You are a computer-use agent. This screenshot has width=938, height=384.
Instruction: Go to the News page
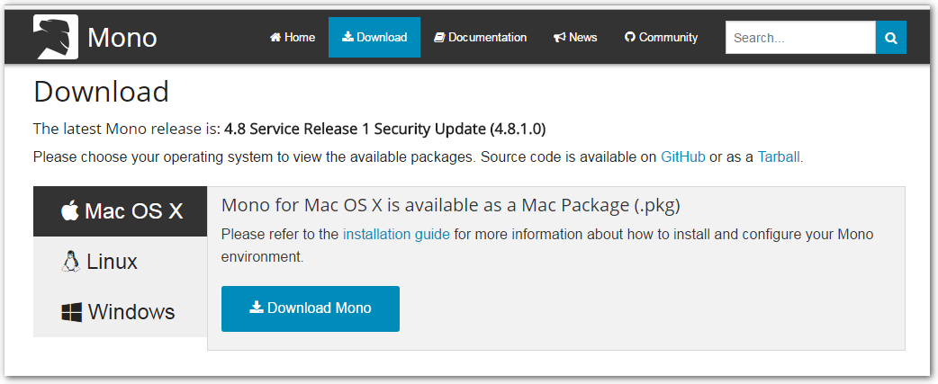tap(575, 38)
